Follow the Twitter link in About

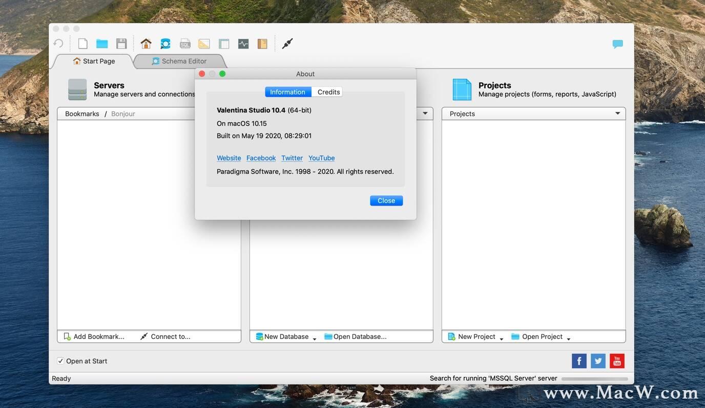tap(292, 158)
